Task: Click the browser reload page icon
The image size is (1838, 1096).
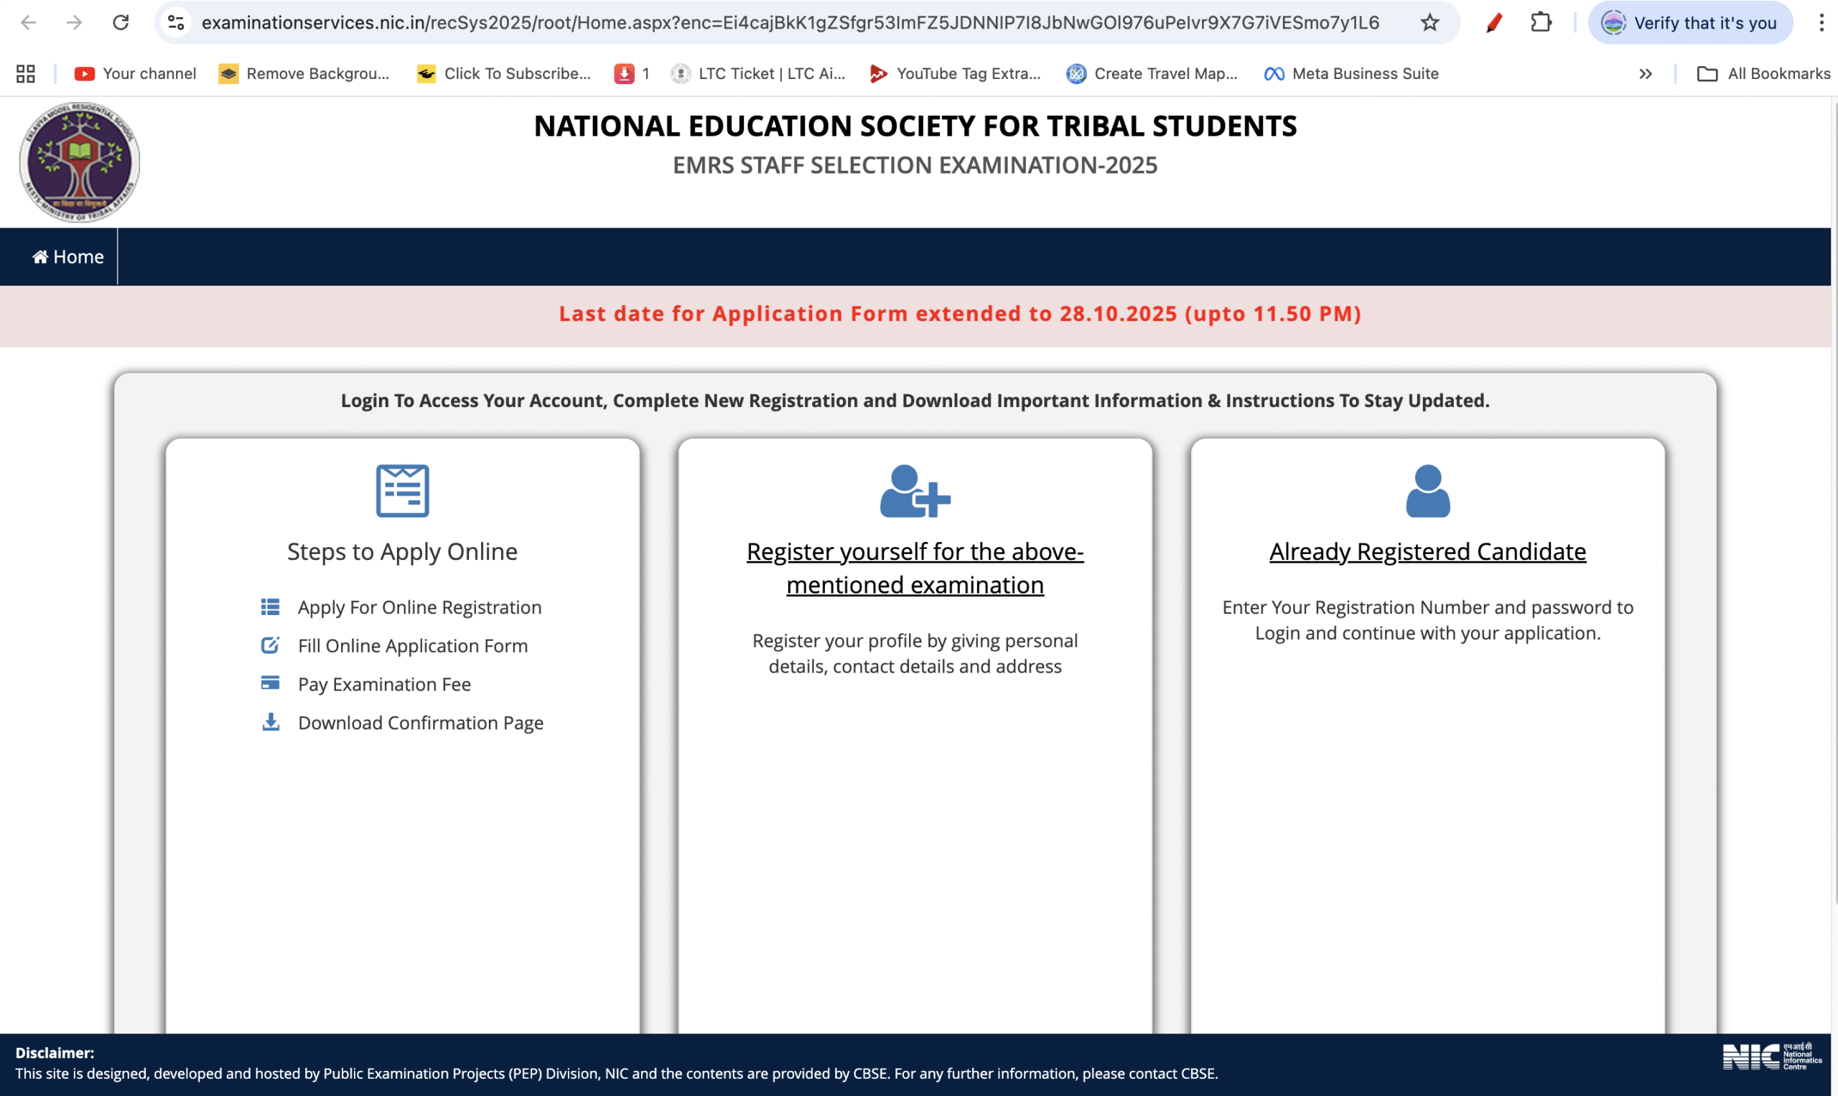Action: click(x=121, y=23)
